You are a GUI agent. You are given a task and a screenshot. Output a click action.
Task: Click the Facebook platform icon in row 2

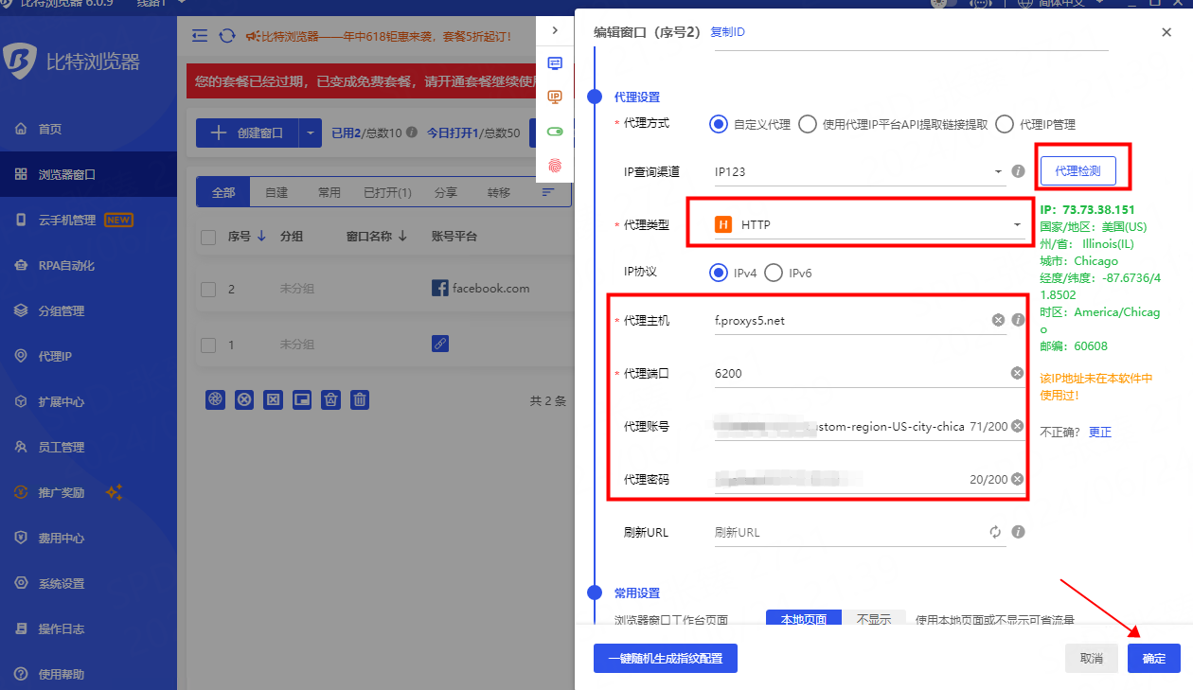(439, 288)
